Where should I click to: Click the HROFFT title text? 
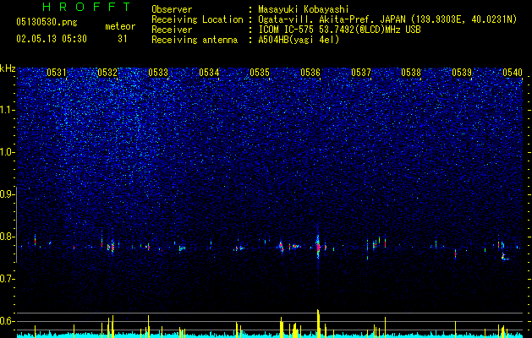coord(87,7)
